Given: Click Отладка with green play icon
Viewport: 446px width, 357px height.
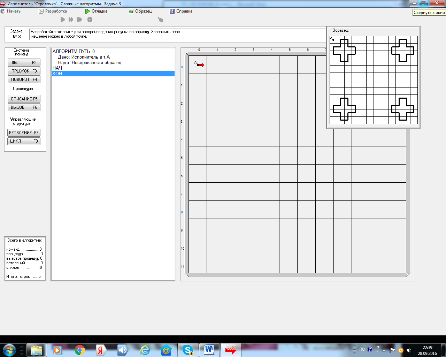Looking at the screenshot, I should pyautogui.click(x=97, y=11).
